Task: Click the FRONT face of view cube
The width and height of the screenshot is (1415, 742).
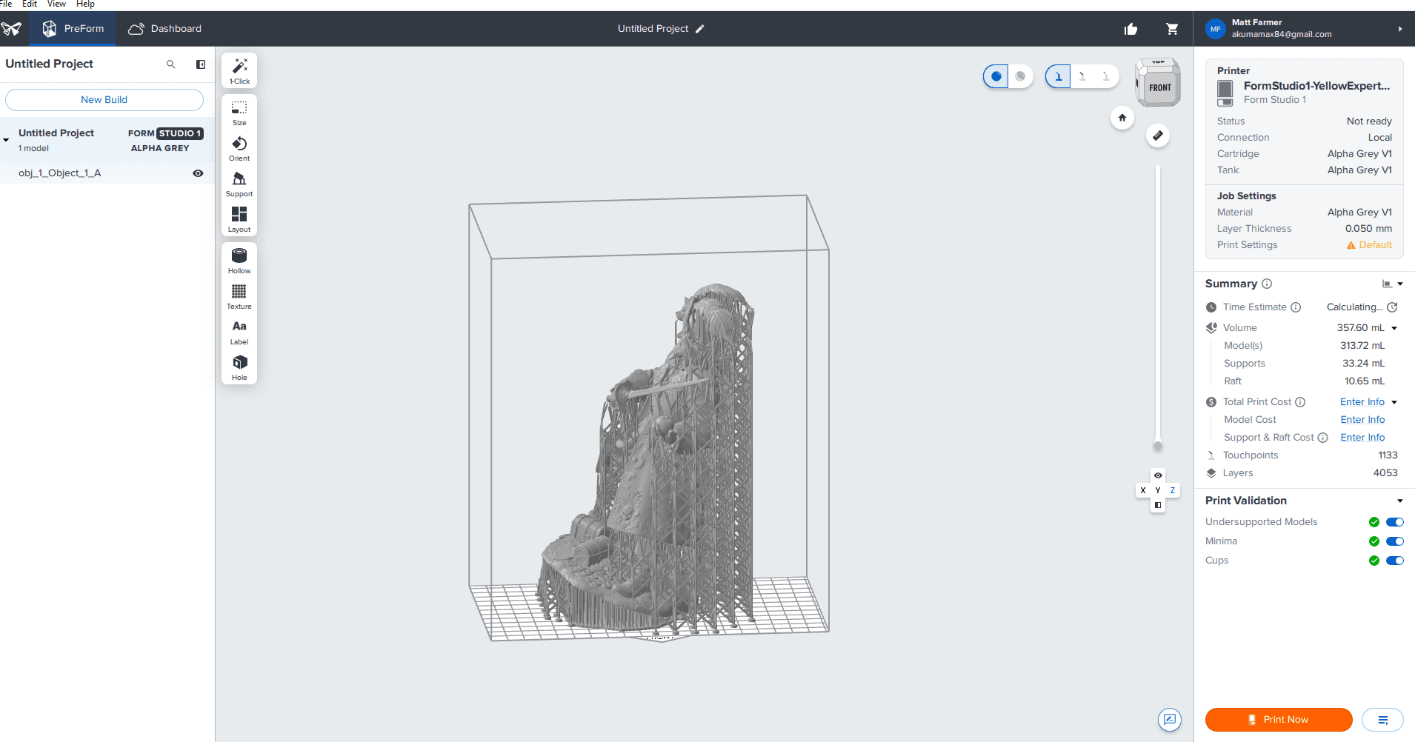Action: pyautogui.click(x=1159, y=87)
